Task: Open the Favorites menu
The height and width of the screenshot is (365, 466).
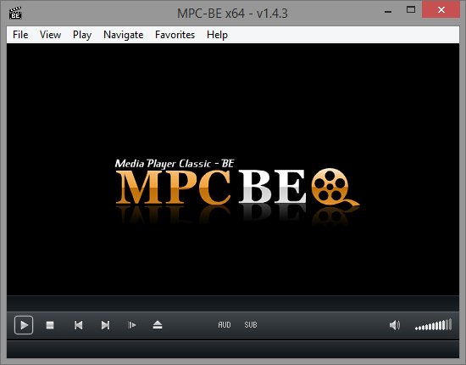Action: (175, 35)
